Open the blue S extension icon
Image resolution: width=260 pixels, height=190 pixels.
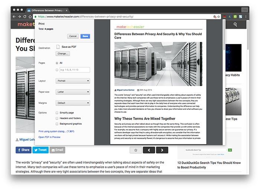point(241,17)
